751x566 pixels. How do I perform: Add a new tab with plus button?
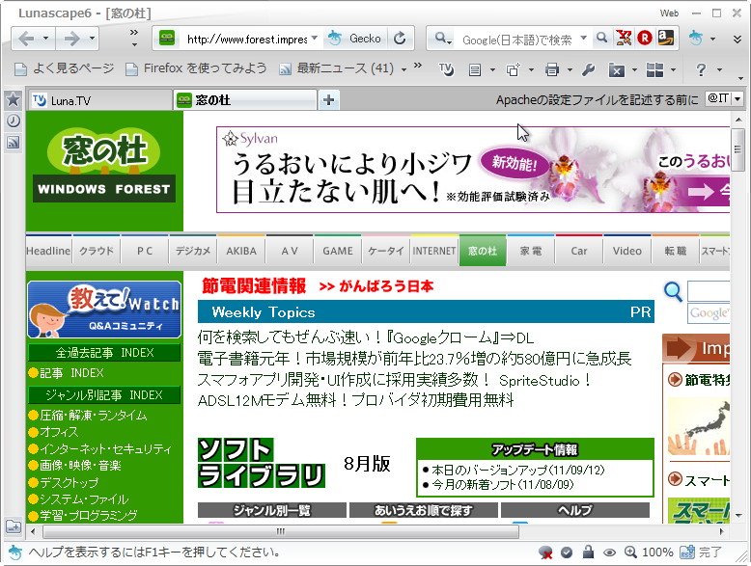pos(328,100)
